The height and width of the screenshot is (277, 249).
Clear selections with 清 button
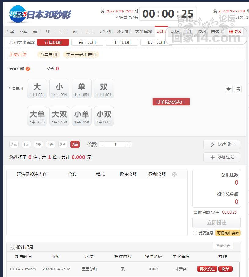pos(238,89)
